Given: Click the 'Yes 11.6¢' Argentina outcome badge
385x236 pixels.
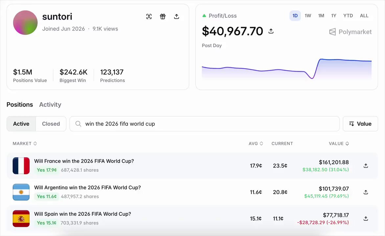Looking at the screenshot, I should [x=47, y=197].
